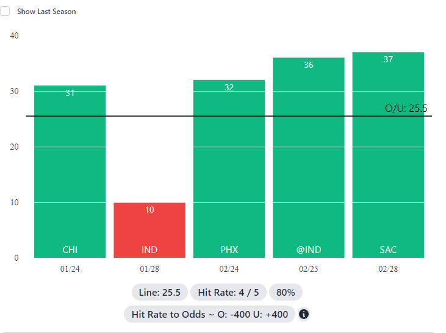Click the 80% badge
Screen dimensions: 446x333
pyautogui.click(x=286, y=293)
